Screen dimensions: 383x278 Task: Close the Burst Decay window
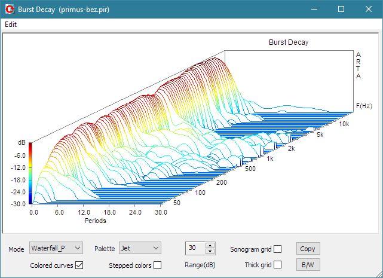(x=368, y=10)
